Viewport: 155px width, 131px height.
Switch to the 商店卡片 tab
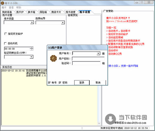[x=56, y=12]
